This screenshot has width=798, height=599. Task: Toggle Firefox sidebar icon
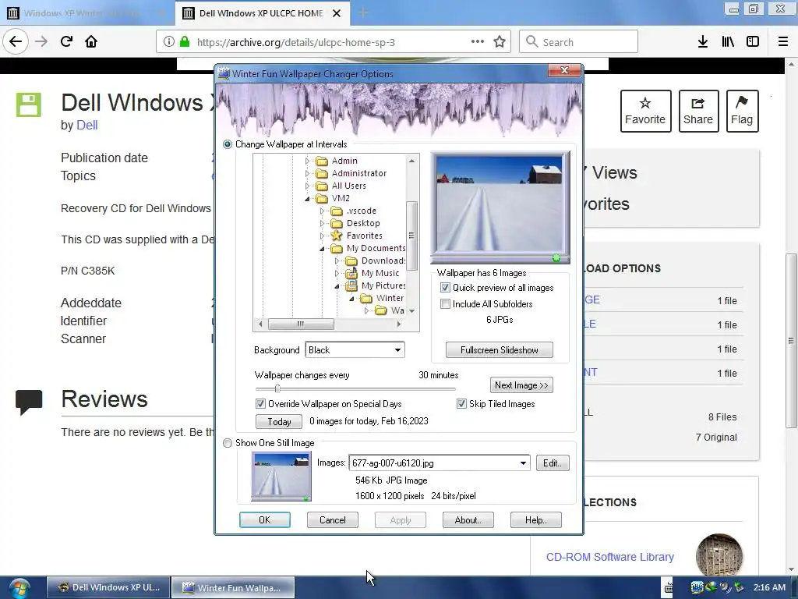pos(753,42)
